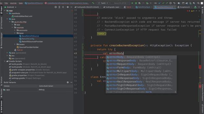Expand the boxes package

[15, 44]
